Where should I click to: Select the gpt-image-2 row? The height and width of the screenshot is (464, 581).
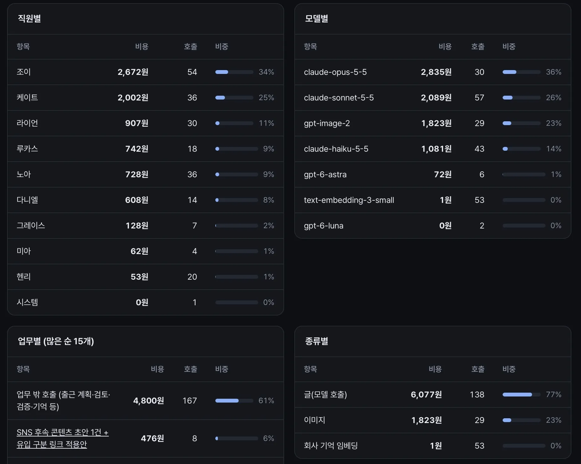pyautogui.click(x=433, y=123)
